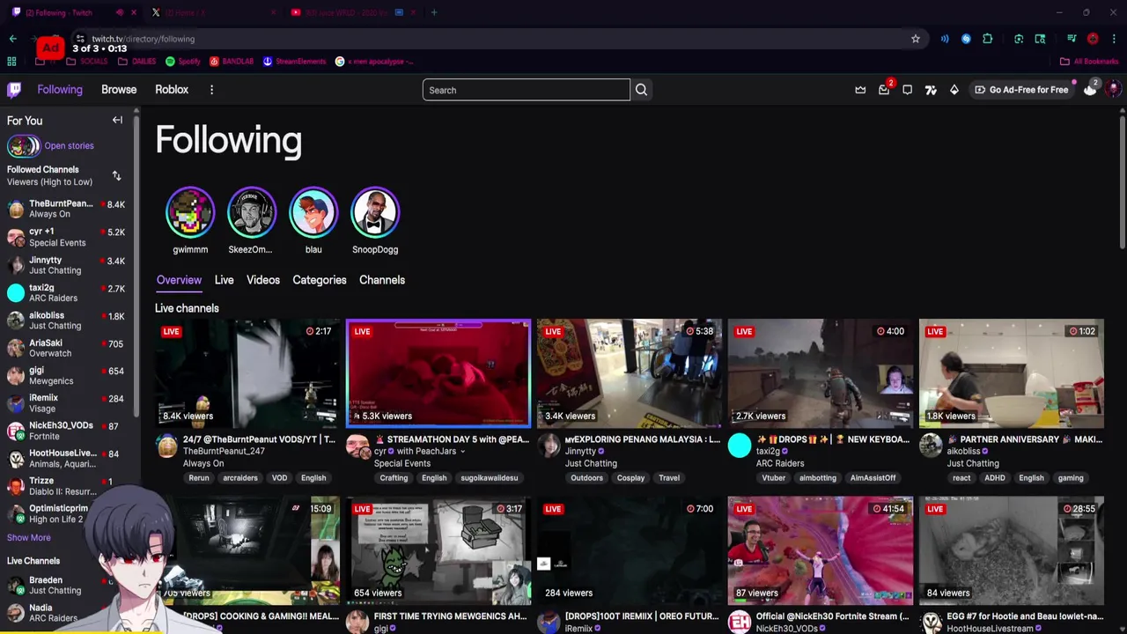Click Go Ad-Free for Free button
This screenshot has height=634, width=1127.
point(1021,90)
